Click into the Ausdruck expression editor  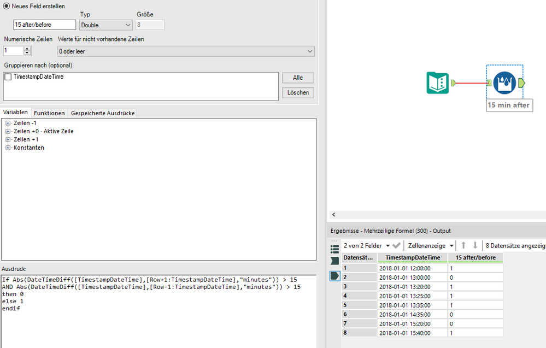pyautogui.click(x=159, y=311)
